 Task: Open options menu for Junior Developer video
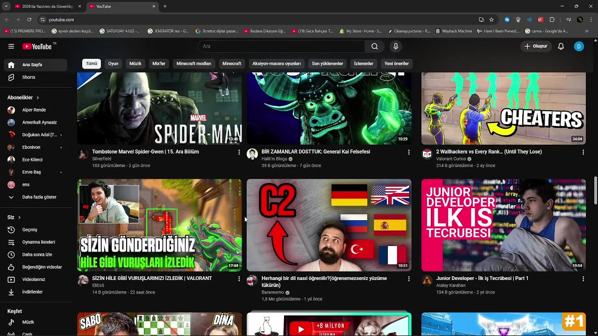coord(583,279)
